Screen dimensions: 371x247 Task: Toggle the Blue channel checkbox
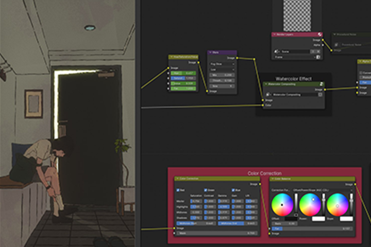click(233, 190)
